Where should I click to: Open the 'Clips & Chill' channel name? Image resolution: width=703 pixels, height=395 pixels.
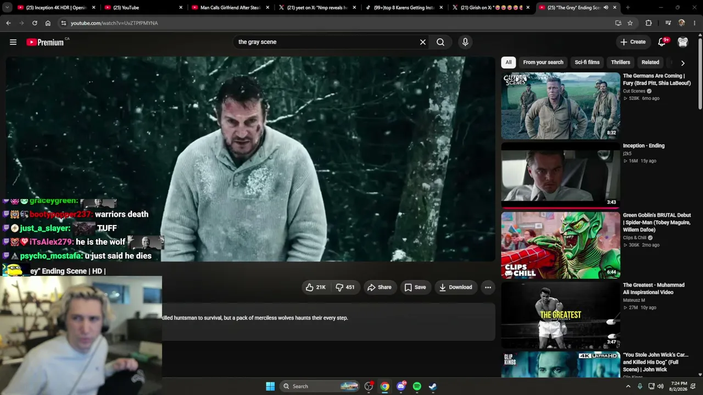(x=634, y=238)
